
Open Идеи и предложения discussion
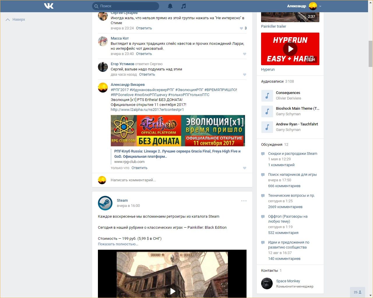[x=289, y=245]
